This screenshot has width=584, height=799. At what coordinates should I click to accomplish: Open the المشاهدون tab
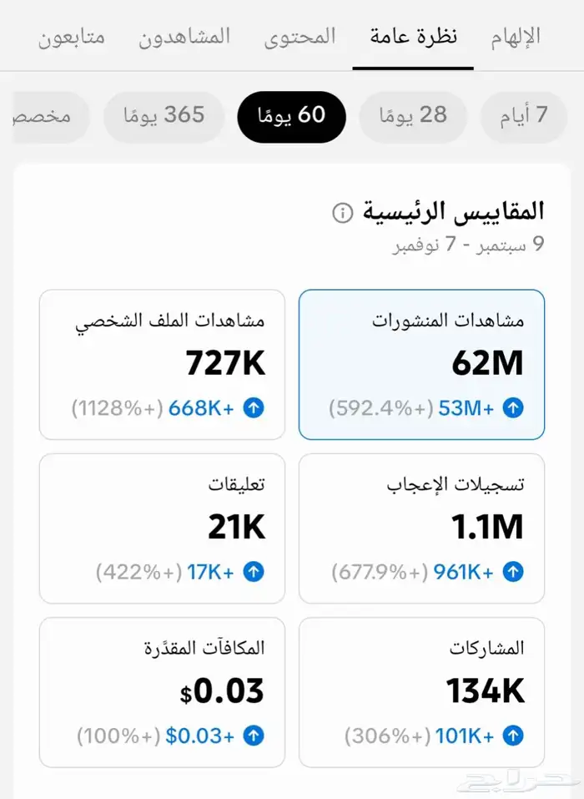[x=185, y=37]
